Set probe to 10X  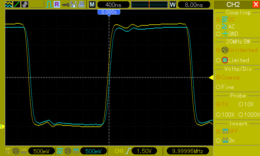point(246,104)
